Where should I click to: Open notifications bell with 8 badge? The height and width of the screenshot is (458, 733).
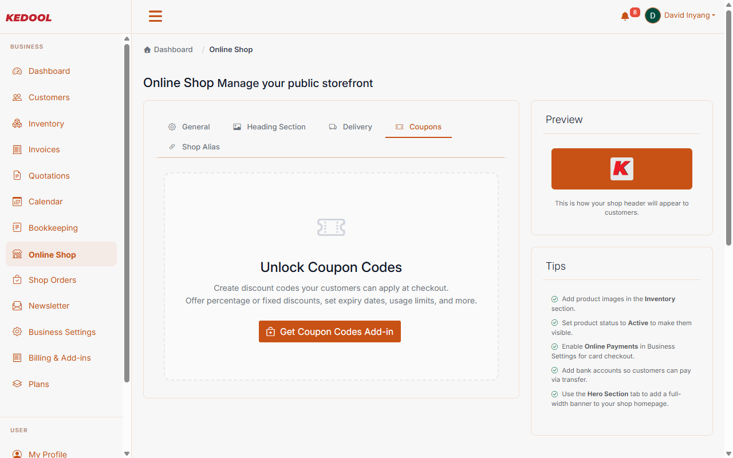tap(625, 16)
